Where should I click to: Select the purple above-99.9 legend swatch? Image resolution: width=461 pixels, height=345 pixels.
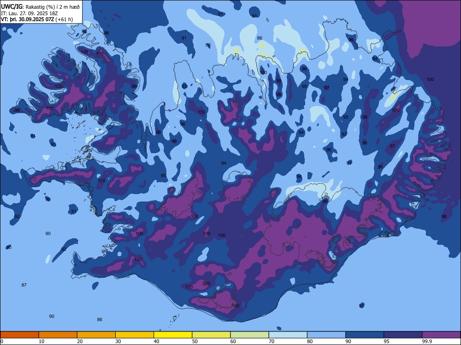(x=441, y=335)
